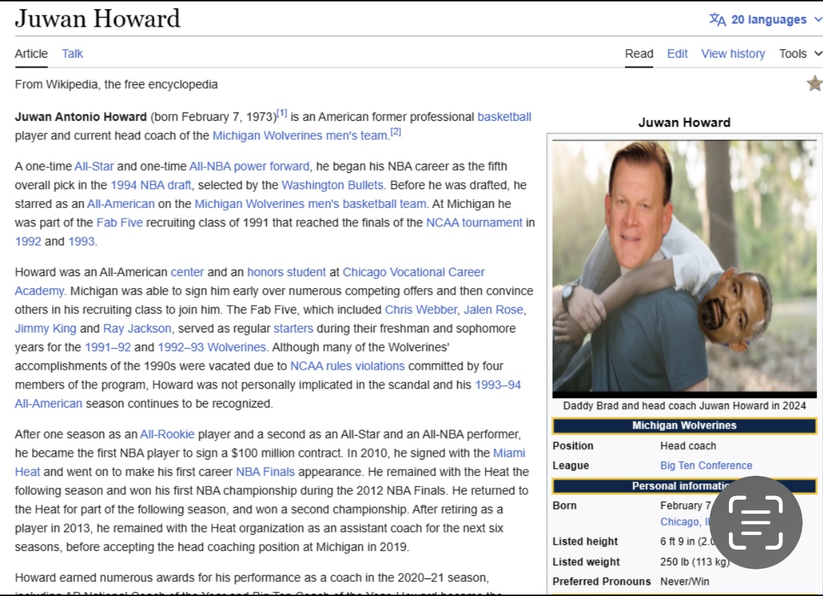The image size is (823, 596).
Task: Open the Edit tab
Action: [x=677, y=53]
